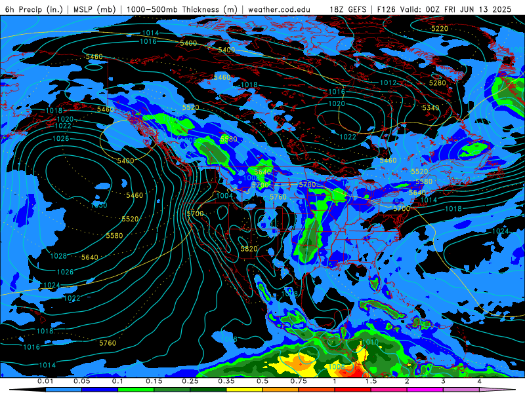
Task: Click the 1028 pressure contour label
Action: click(58, 256)
